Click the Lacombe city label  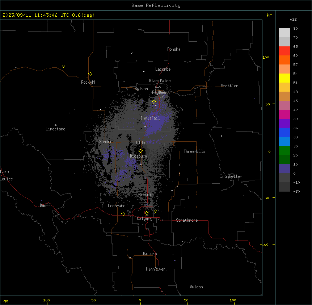pos(163,69)
